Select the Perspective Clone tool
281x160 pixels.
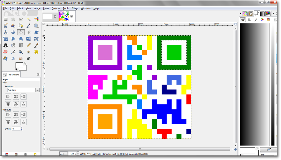click(5, 58)
